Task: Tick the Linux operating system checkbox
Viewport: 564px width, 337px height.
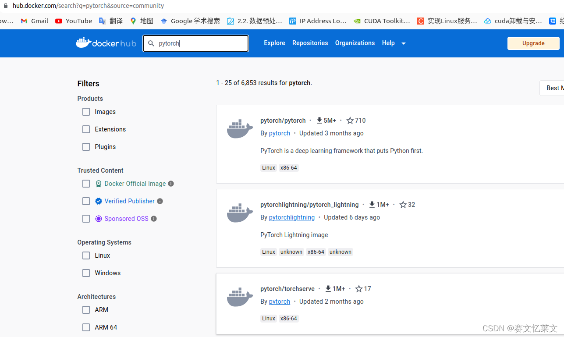Action: (86, 255)
